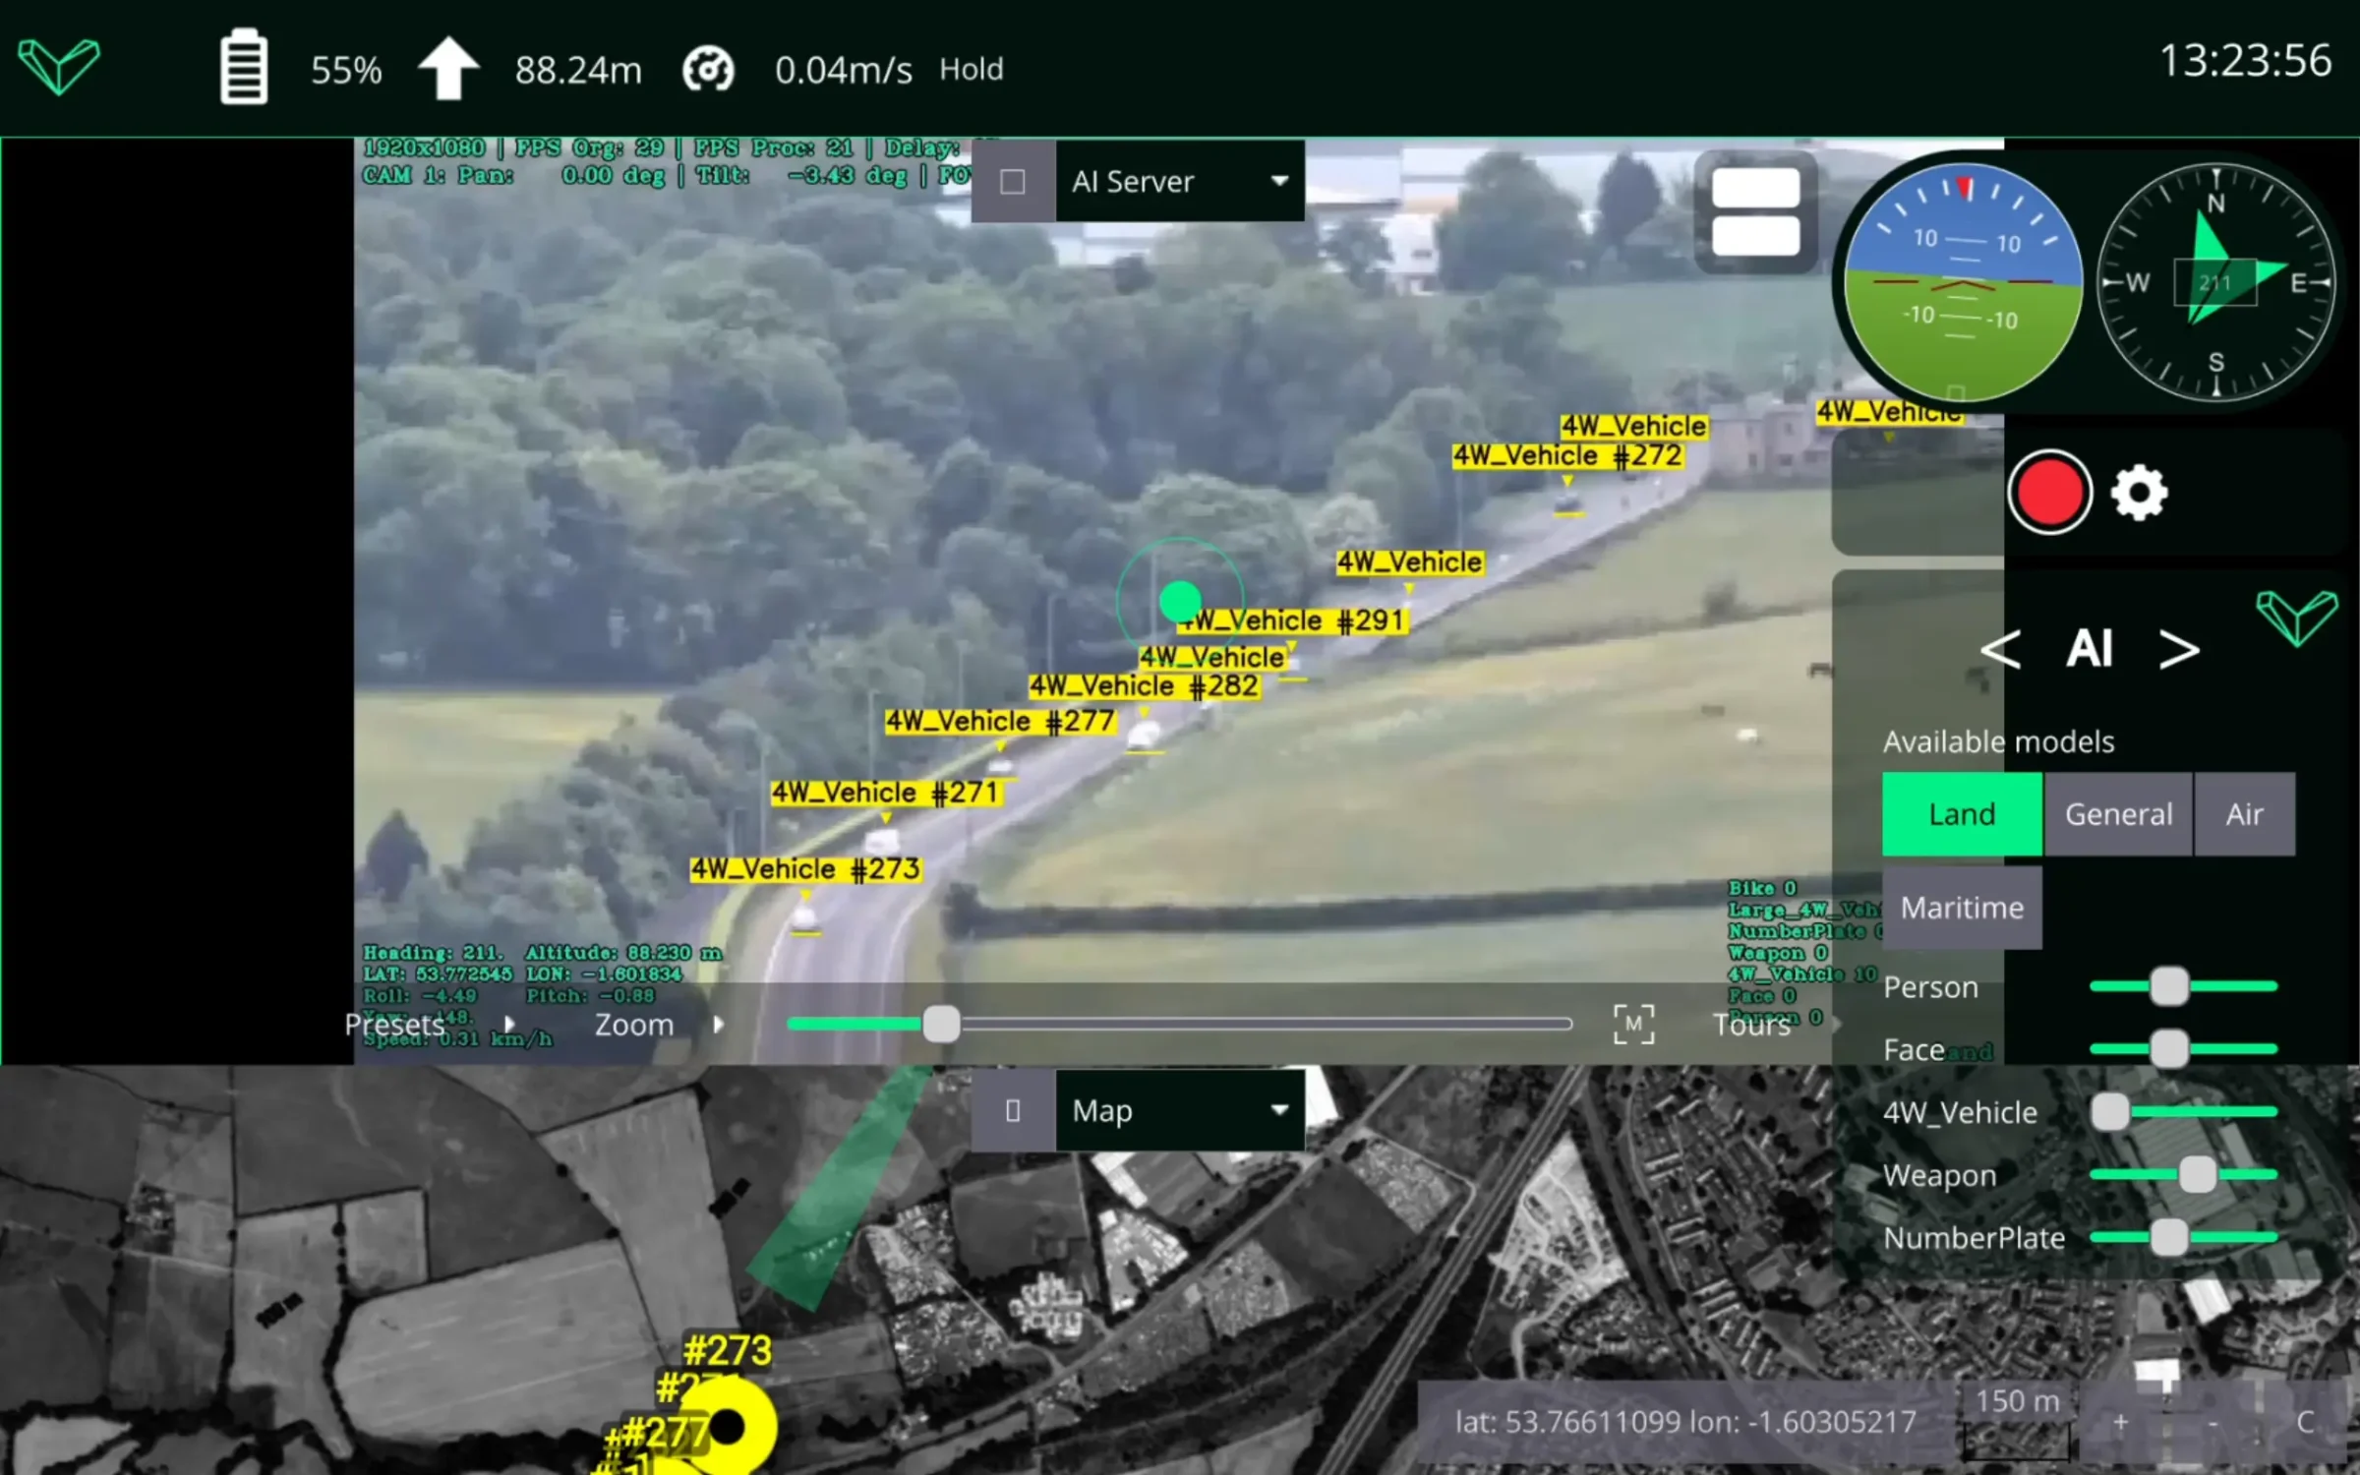Open the Tours option

point(1751,1025)
